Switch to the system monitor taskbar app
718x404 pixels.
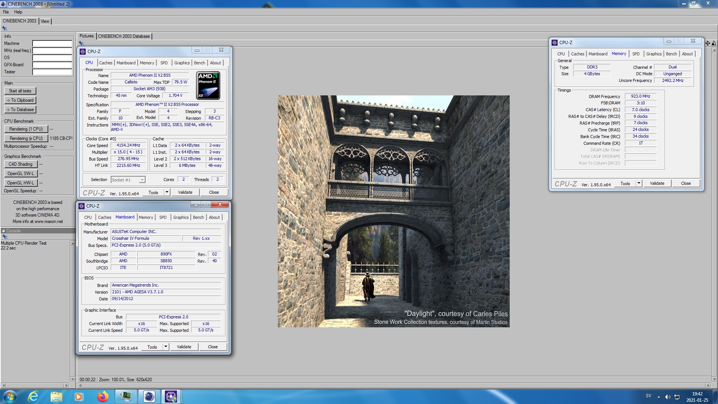[x=126, y=397]
